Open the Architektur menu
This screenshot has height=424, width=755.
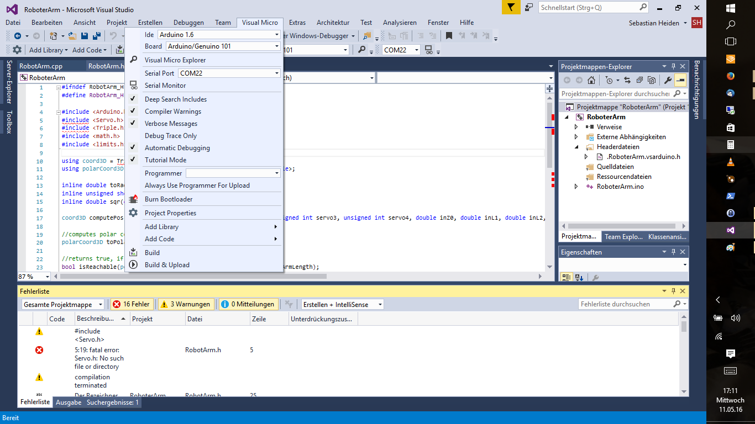click(x=333, y=23)
